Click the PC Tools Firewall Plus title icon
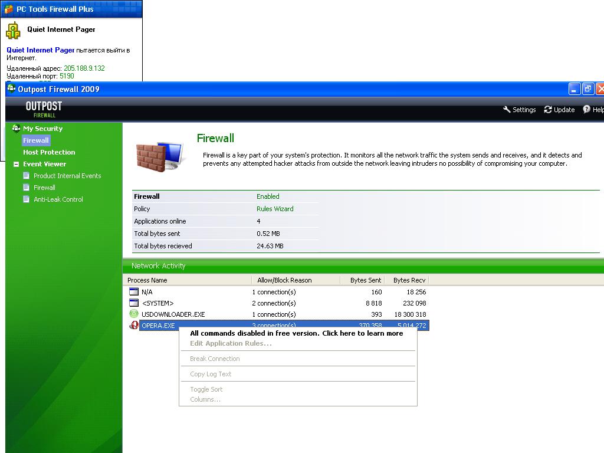Screen dimensions: 604x453 coord(8,9)
